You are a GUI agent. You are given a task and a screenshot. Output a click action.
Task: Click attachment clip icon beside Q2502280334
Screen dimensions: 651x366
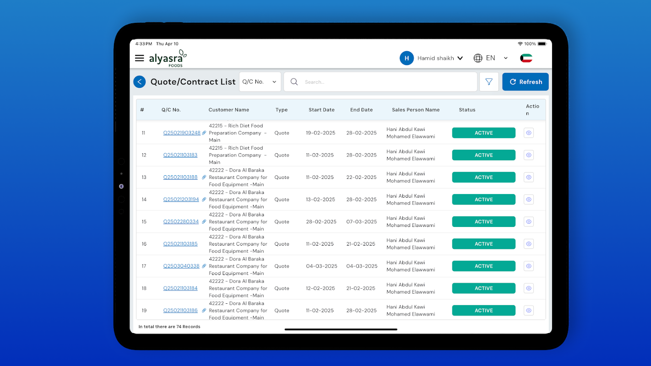[x=204, y=221]
